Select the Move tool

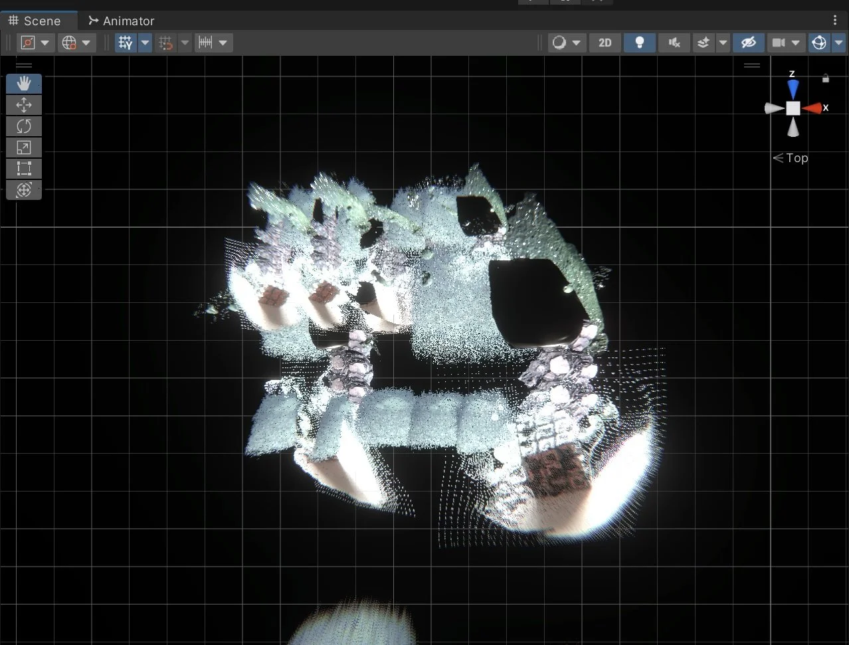(x=24, y=105)
